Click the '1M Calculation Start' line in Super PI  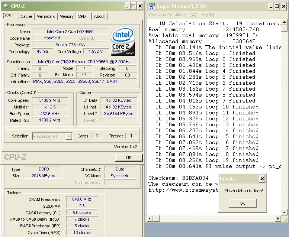[220, 23]
